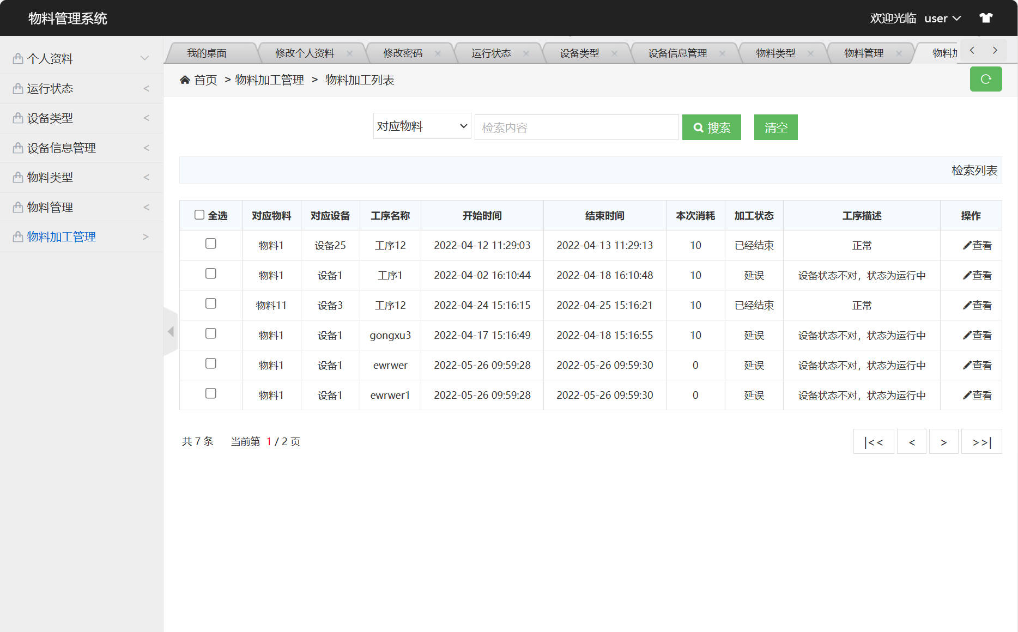Click inside the 检索内容 search field
This screenshot has height=632, width=1018.
[576, 127]
